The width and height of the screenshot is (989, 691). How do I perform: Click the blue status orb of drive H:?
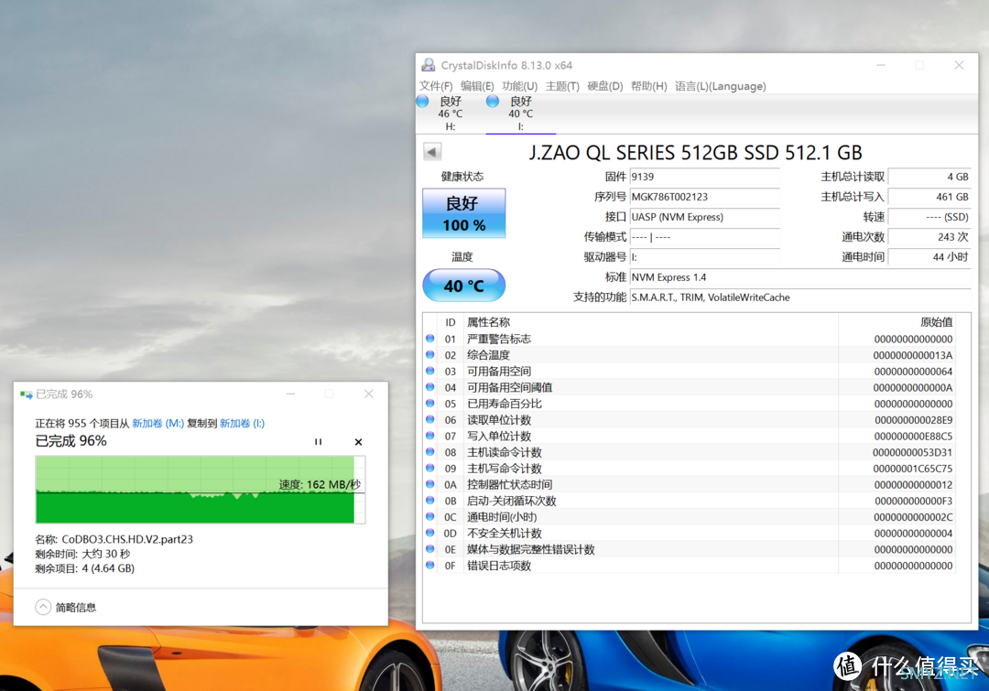pyautogui.click(x=422, y=101)
